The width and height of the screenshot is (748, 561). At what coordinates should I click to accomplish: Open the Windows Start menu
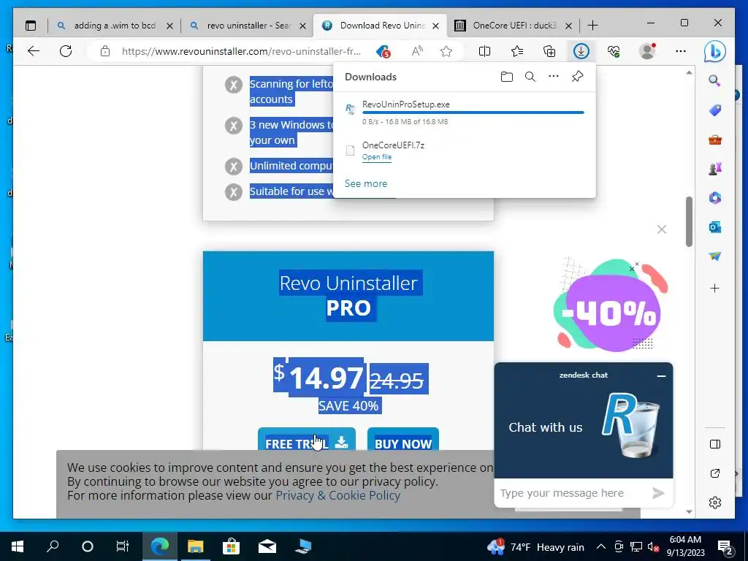point(18,546)
